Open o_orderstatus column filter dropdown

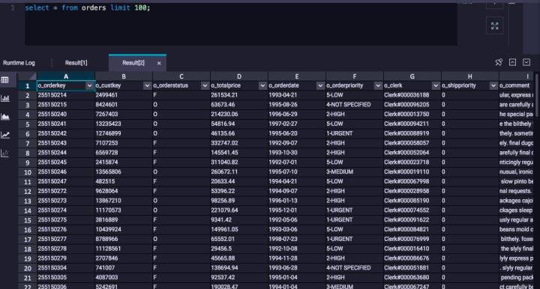coord(205,85)
